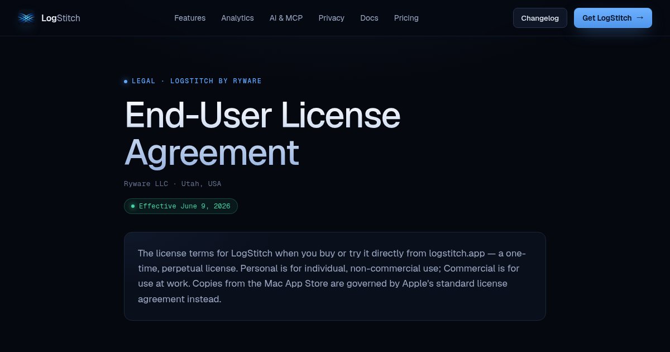The width and height of the screenshot is (670, 352).
Task: View the Pricing page
Action: [x=406, y=18]
